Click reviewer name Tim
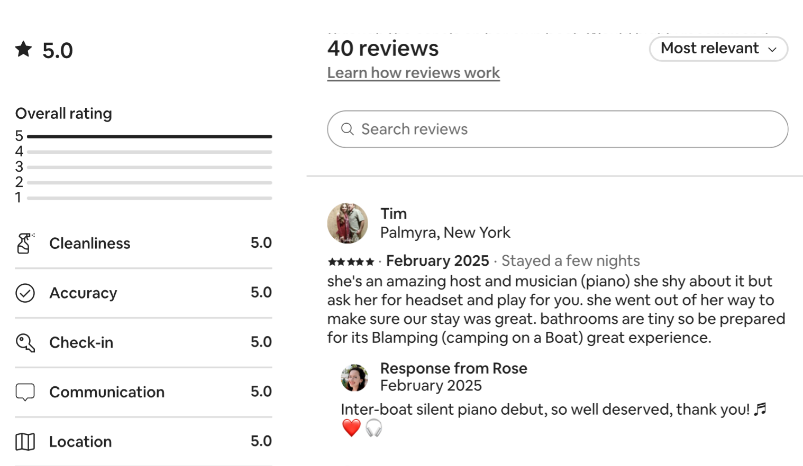This screenshot has height=466, width=803. point(394,213)
